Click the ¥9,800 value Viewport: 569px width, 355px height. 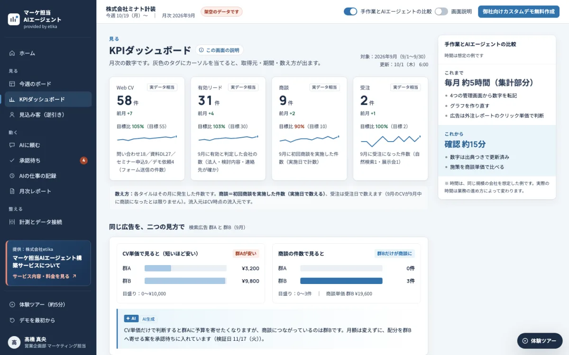pos(250,281)
